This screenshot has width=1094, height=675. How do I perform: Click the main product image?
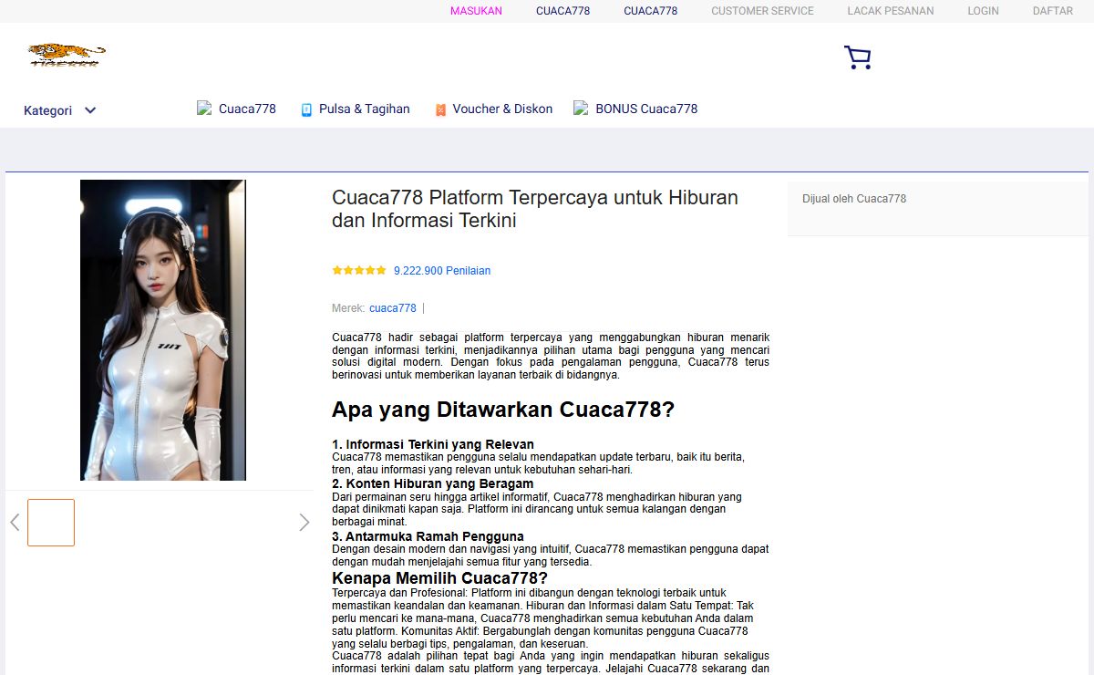(x=163, y=330)
